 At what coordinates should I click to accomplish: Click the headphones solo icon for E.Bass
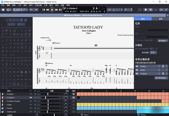tap(38, 104)
